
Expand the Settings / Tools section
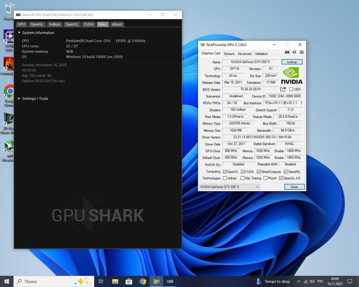coord(19,99)
